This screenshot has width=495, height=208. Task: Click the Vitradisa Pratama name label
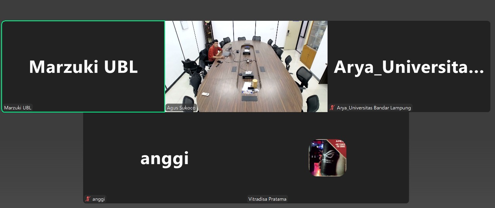[x=267, y=199]
